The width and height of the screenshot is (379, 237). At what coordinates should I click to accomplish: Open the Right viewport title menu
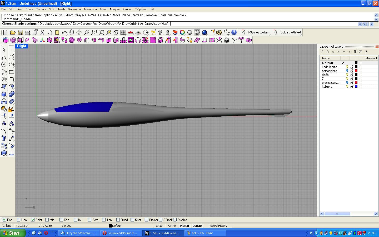22,46
